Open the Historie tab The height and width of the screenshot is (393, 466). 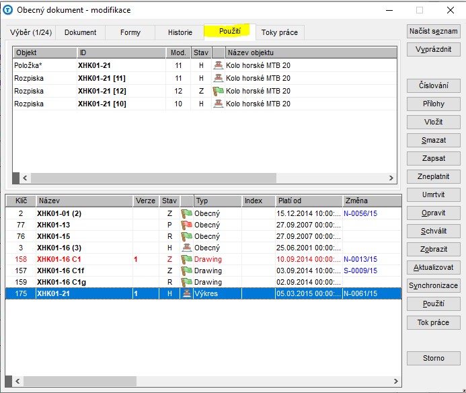180,32
